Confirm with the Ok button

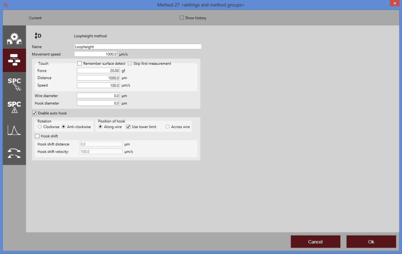click(371, 242)
